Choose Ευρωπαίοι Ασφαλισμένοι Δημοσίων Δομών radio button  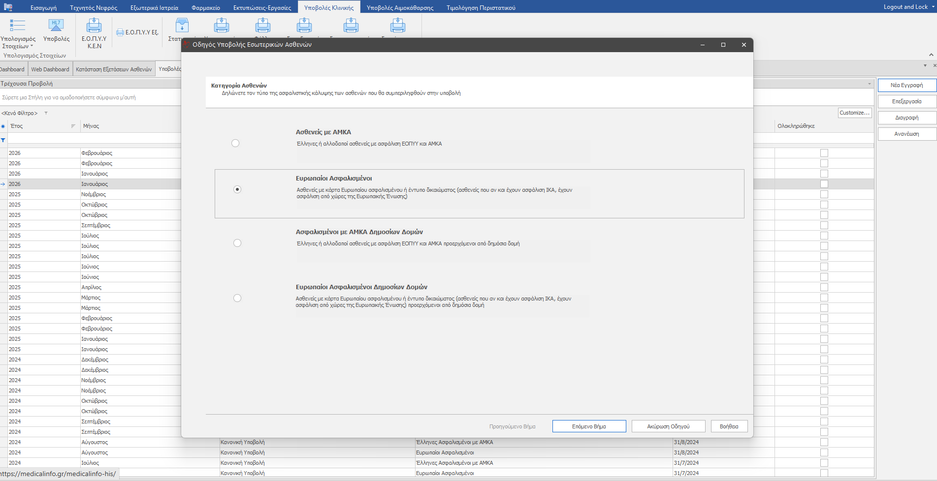[237, 298]
